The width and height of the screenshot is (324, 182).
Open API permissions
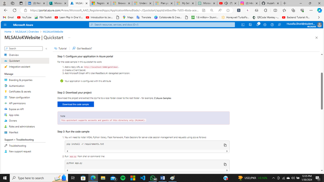coord(17,103)
